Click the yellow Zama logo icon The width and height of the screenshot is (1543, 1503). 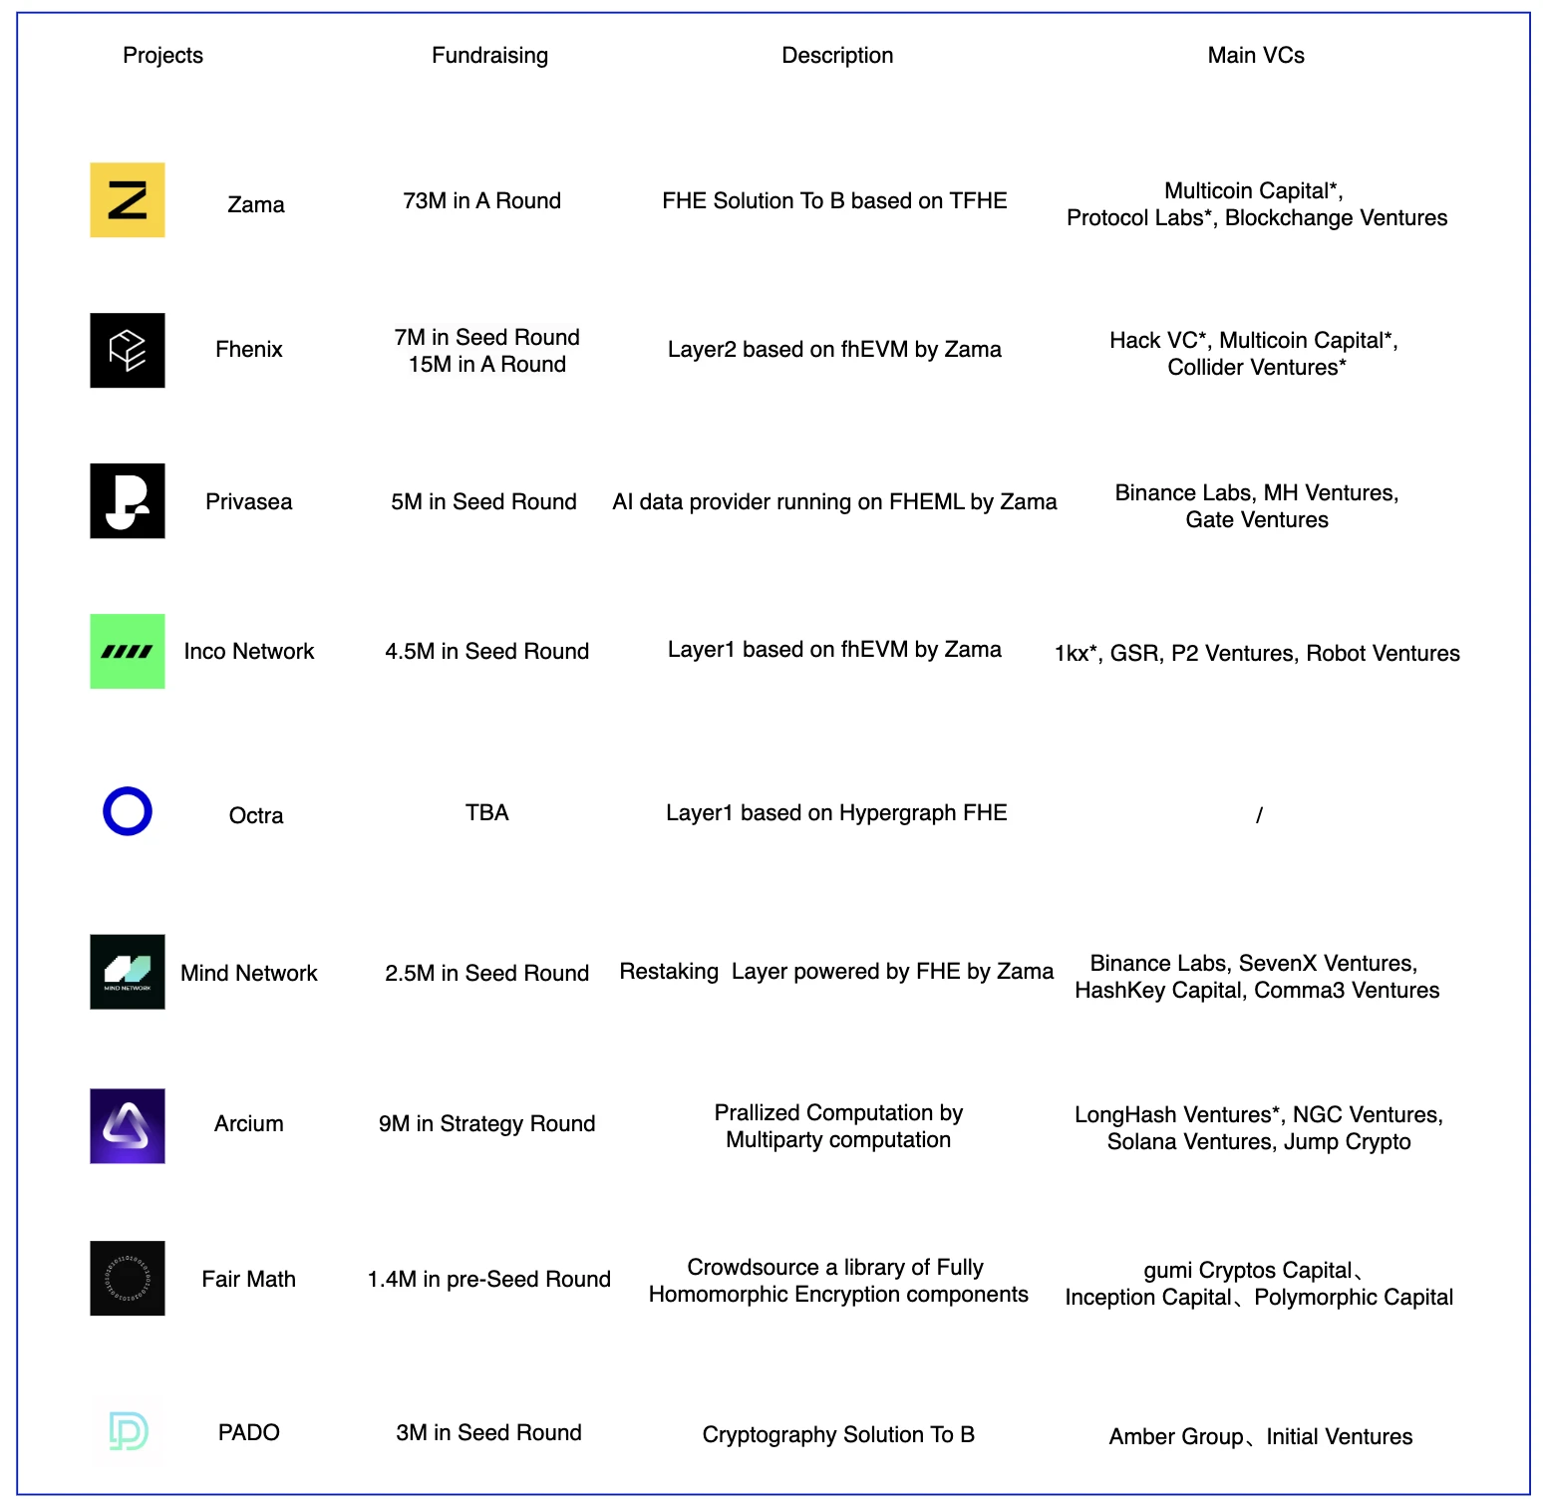click(x=128, y=200)
